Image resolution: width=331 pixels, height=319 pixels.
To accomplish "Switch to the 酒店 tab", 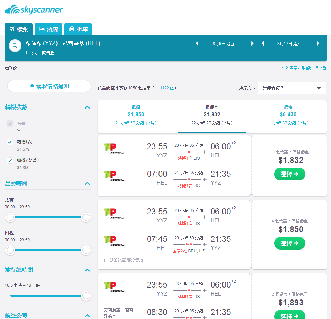I will (48, 29).
